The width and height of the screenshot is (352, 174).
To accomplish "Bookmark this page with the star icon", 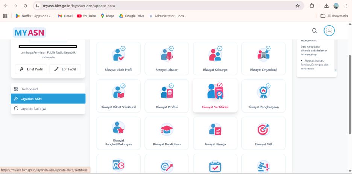I will 298,6.
